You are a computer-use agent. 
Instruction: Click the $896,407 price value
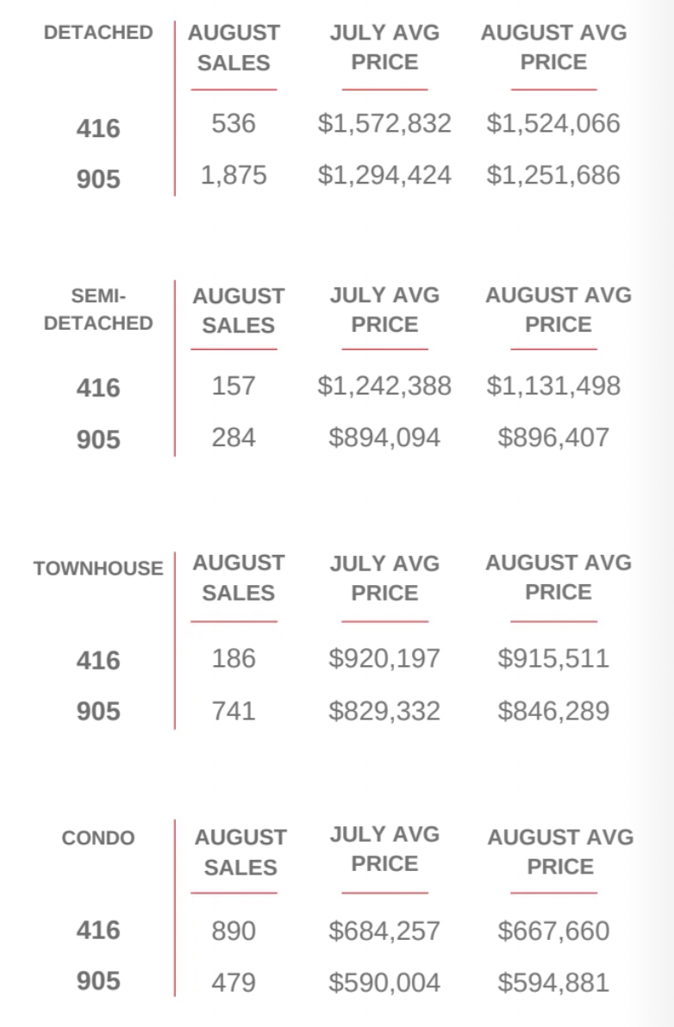(553, 438)
